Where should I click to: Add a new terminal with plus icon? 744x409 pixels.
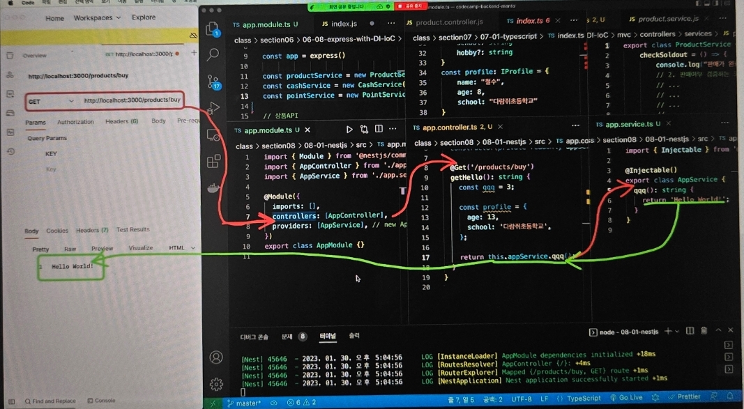pos(667,331)
